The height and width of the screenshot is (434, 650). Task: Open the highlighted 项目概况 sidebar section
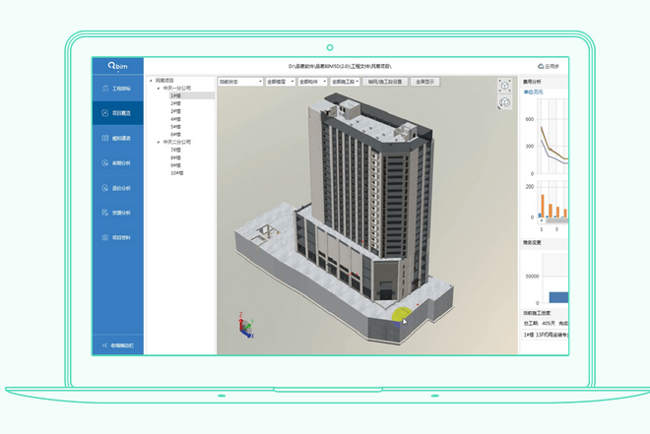118,113
